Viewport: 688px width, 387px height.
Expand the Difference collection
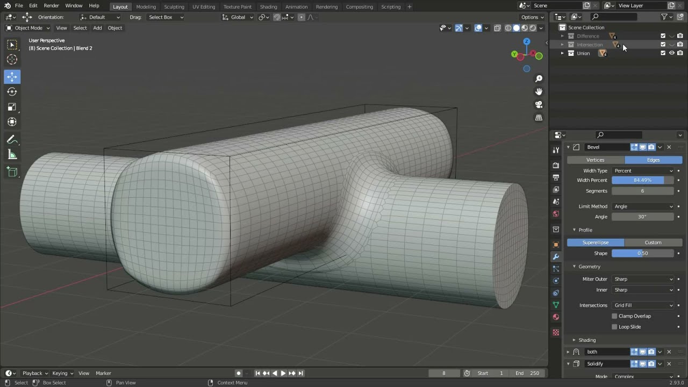pyautogui.click(x=562, y=35)
